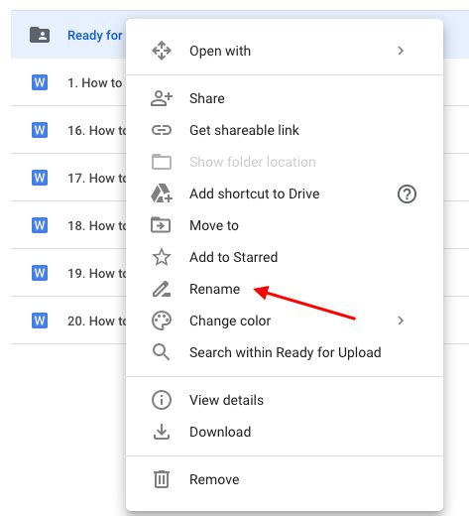Select file row 18. How to

68,225
